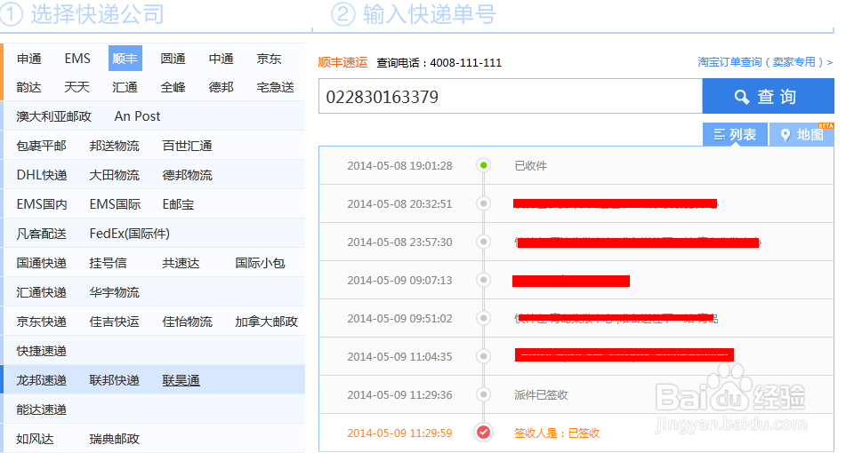
Task: Select 华宇物流 company
Action: [115, 292]
